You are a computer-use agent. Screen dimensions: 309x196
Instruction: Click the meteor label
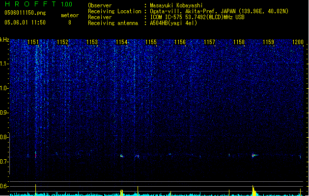[x=70, y=15]
